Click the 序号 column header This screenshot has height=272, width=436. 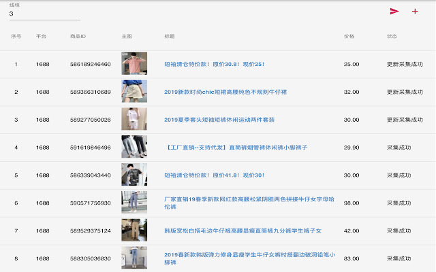pyautogui.click(x=16, y=36)
